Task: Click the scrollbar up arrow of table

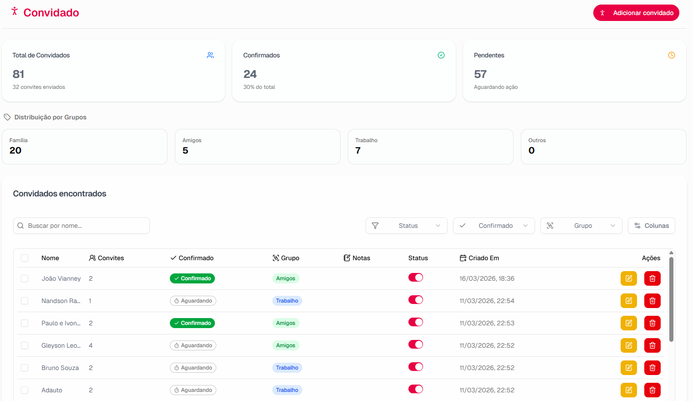Action: click(671, 252)
